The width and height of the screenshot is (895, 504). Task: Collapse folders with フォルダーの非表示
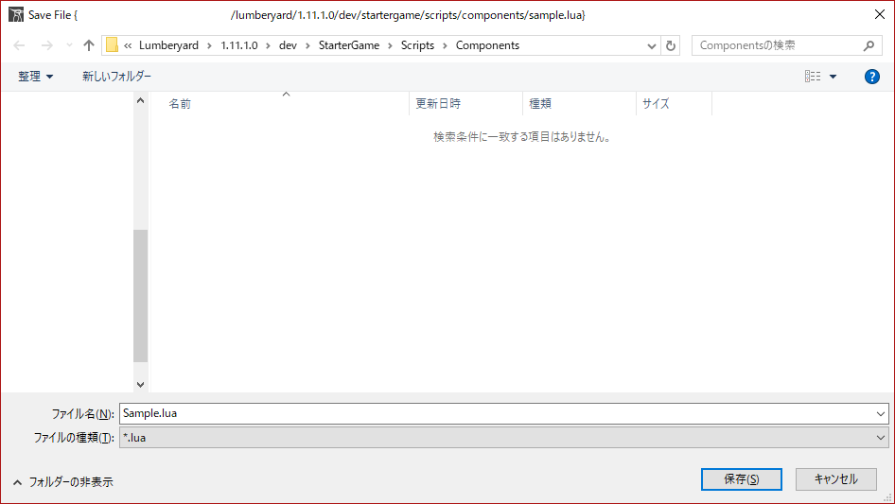click(x=63, y=482)
